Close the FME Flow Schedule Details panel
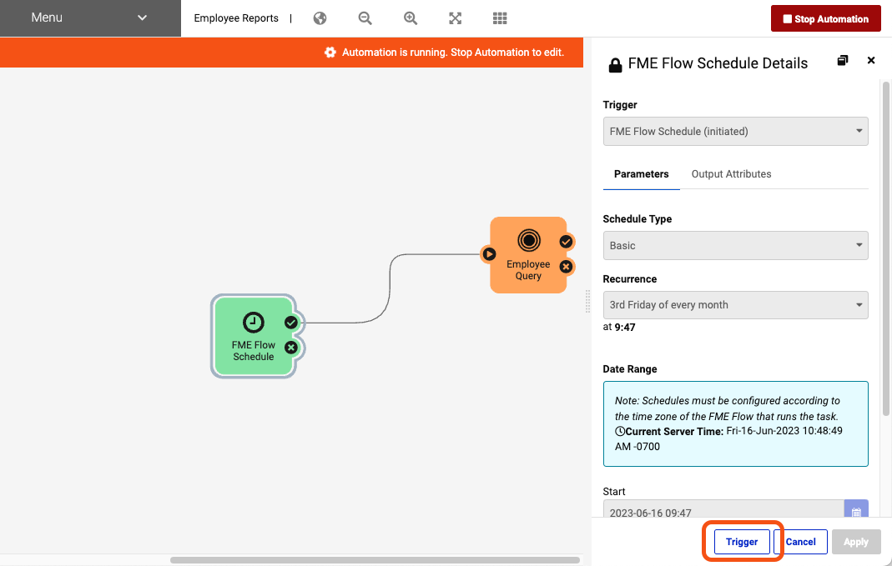Image resolution: width=892 pixels, height=566 pixels. coord(871,60)
